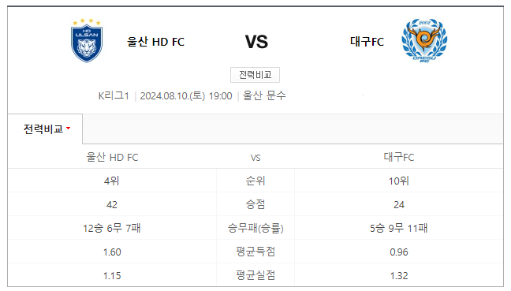Viewport: 511px width, 291px height.
Task: Select the K리그1 league label
Action: [114, 95]
